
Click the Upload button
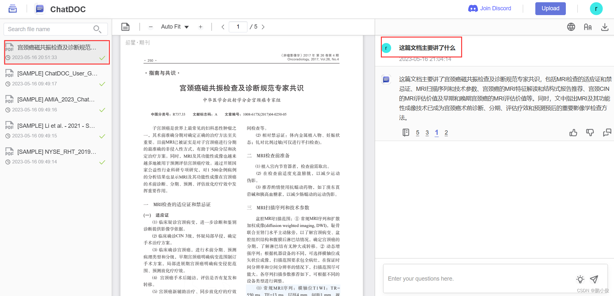[550, 9]
